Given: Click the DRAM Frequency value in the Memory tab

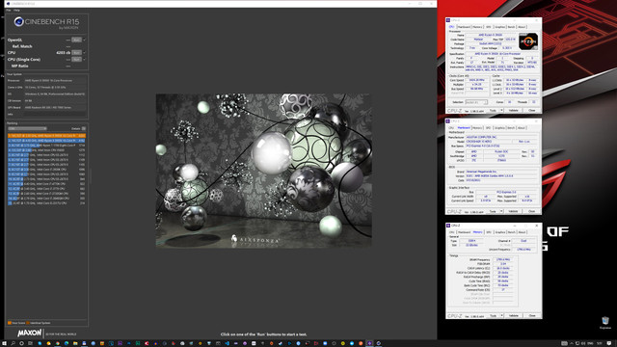Looking at the screenshot, I should click(x=503, y=259).
